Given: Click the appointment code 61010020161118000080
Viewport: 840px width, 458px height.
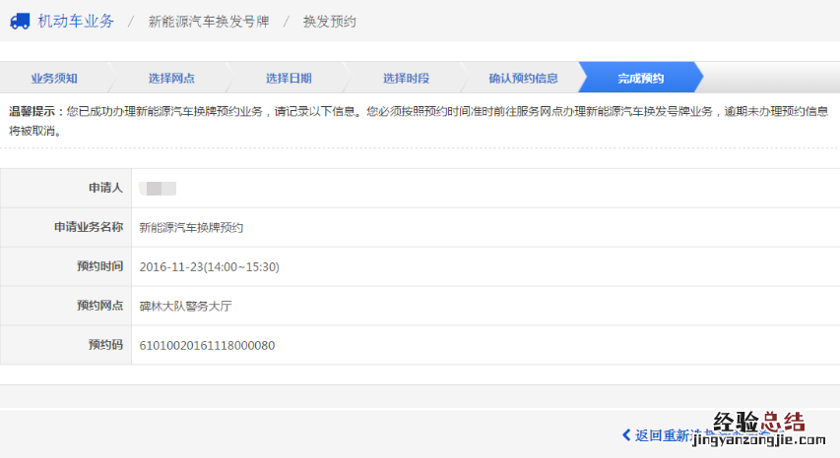Looking at the screenshot, I should [207, 345].
